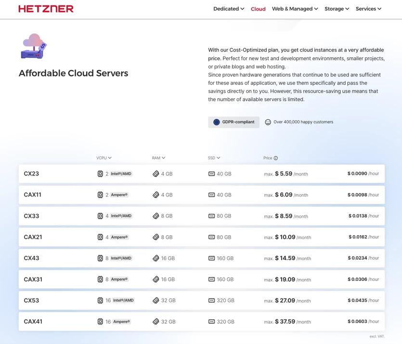Open the Storage menu

[337, 9]
